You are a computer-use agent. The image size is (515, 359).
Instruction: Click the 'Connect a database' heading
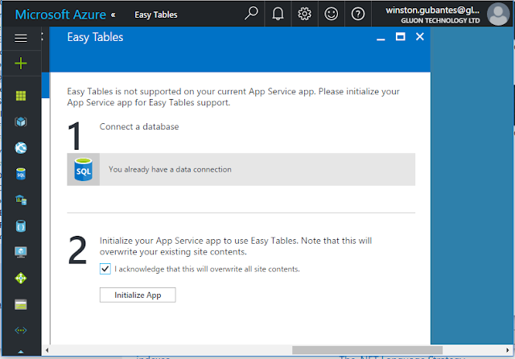[139, 127]
